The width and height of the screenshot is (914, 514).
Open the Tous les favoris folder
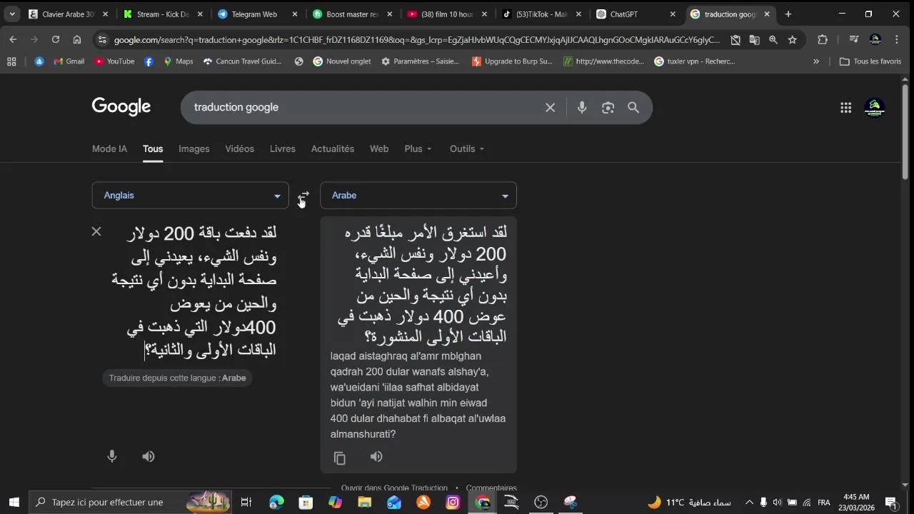tap(870, 61)
